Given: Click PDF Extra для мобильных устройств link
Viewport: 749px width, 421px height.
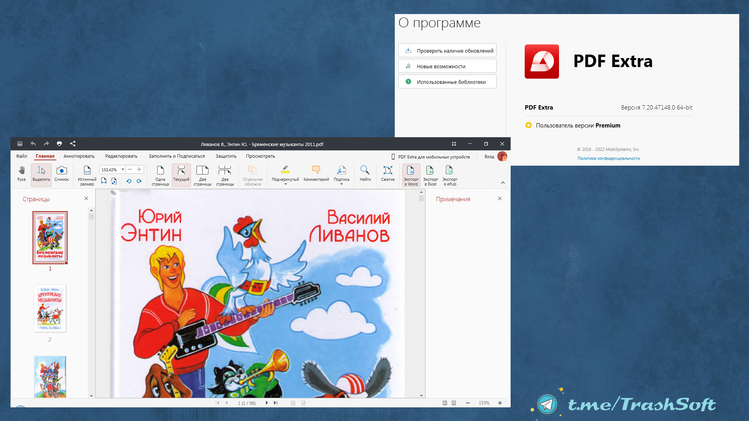Looking at the screenshot, I should coord(431,157).
